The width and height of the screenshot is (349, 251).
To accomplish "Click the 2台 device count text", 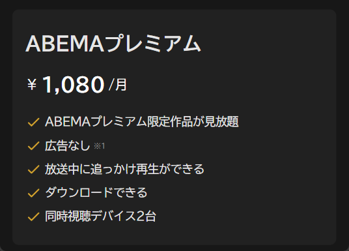I will 146,216.
